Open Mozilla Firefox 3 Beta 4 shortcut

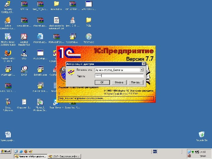pyautogui.click(x=8, y=56)
